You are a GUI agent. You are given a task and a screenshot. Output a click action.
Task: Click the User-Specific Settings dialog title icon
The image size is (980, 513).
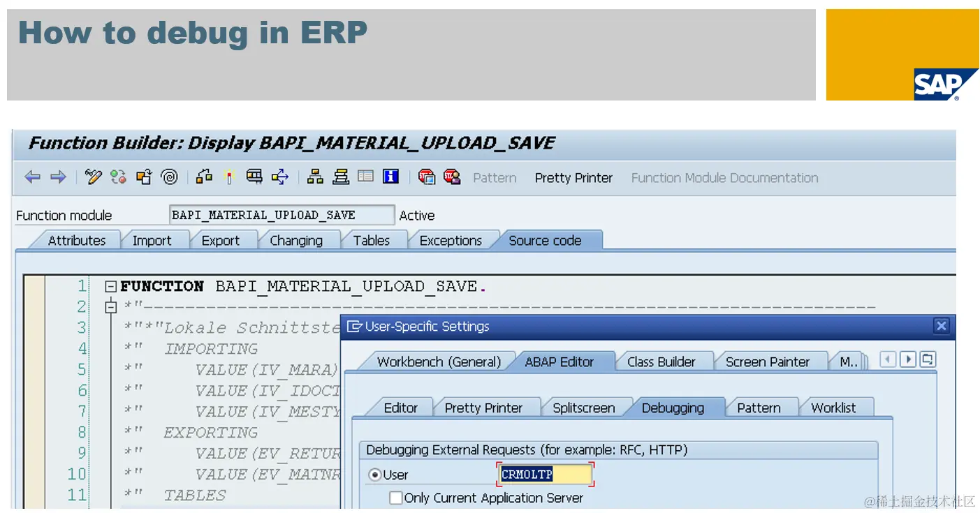[x=355, y=326]
